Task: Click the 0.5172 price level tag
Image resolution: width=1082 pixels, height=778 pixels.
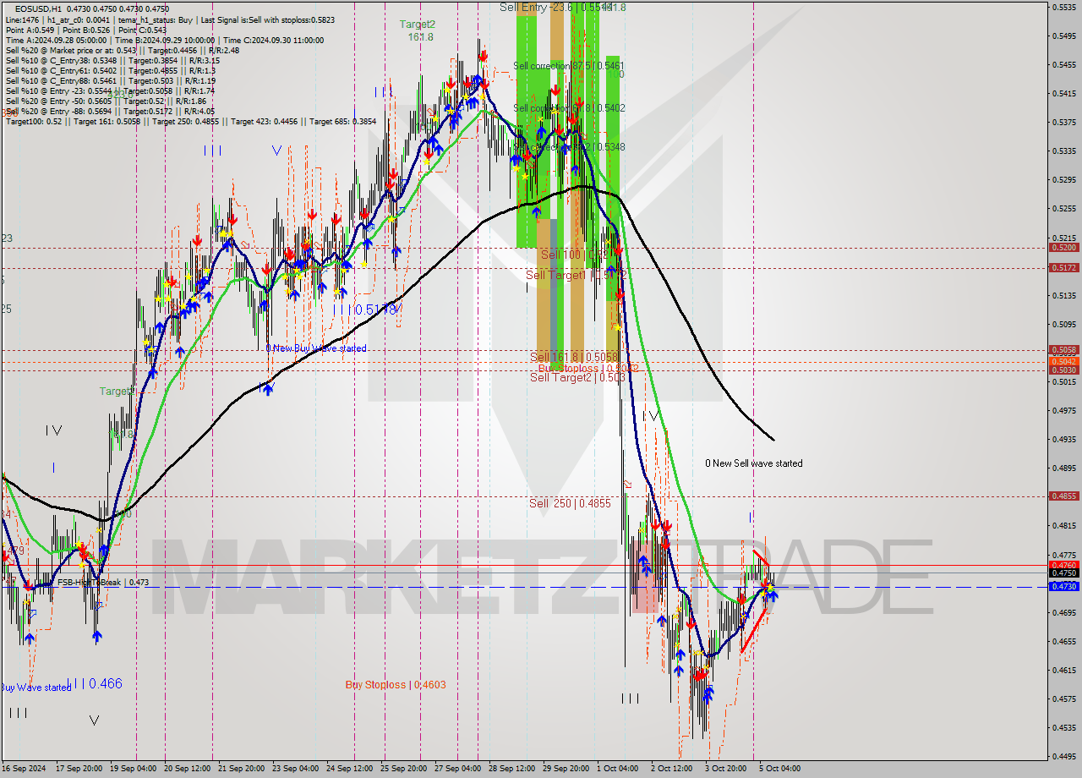Action: click(x=1063, y=267)
